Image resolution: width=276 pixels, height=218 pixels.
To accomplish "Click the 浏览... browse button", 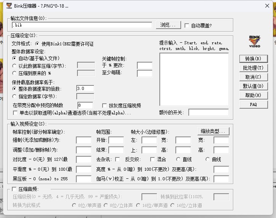I will click(x=168, y=25).
